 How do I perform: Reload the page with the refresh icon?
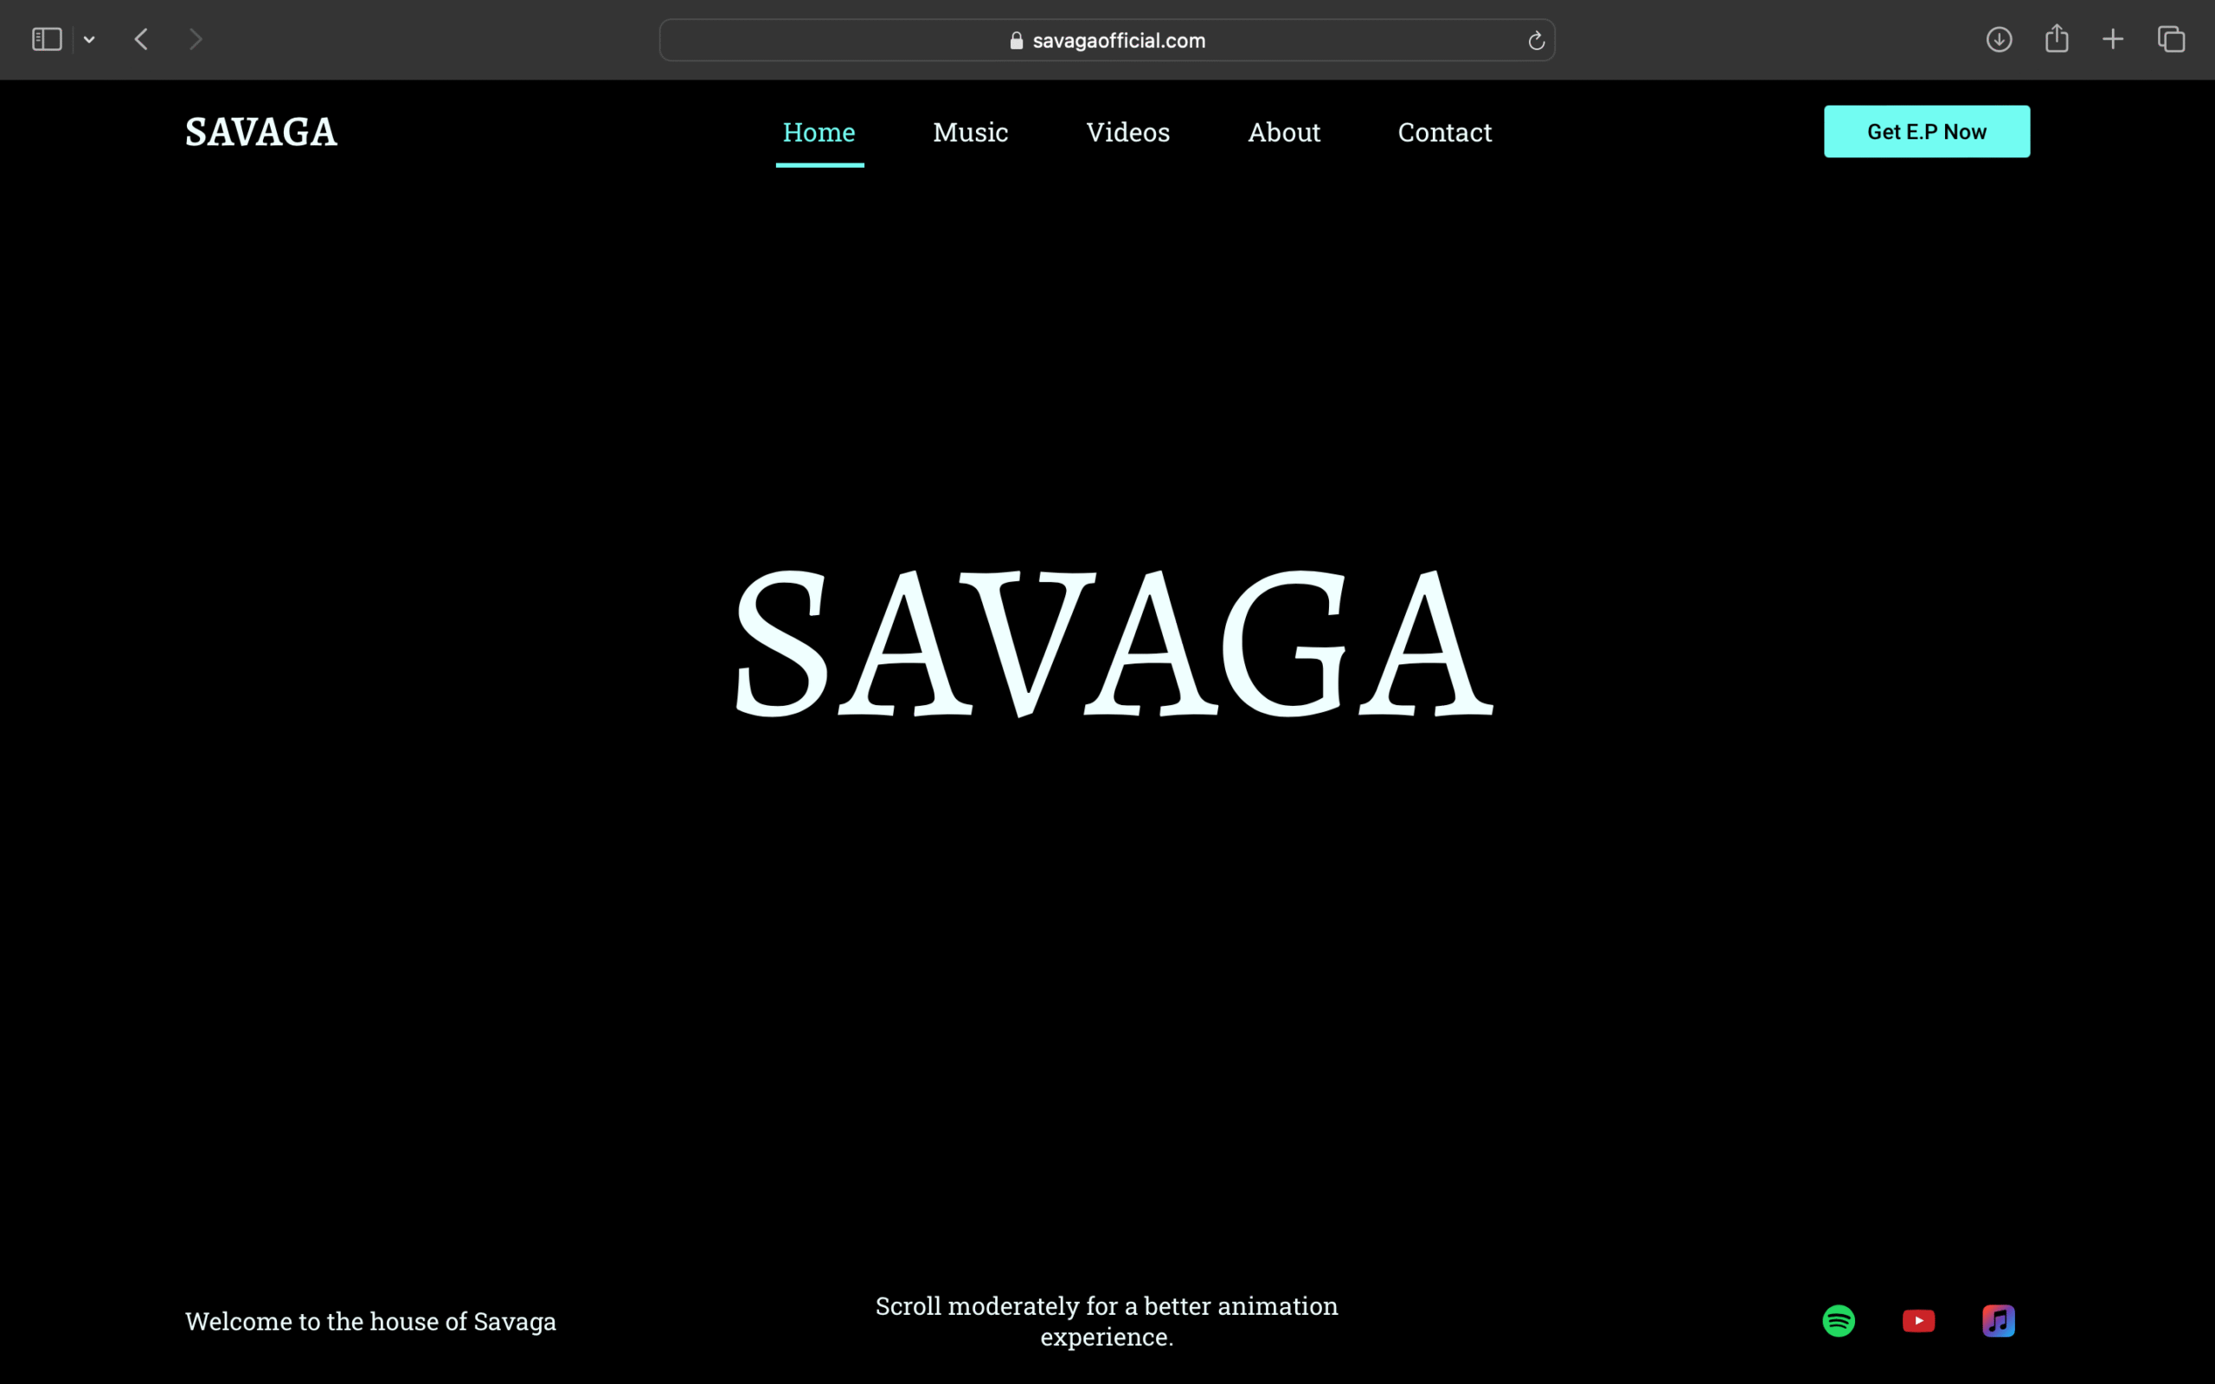pyautogui.click(x=1536, y=41)
